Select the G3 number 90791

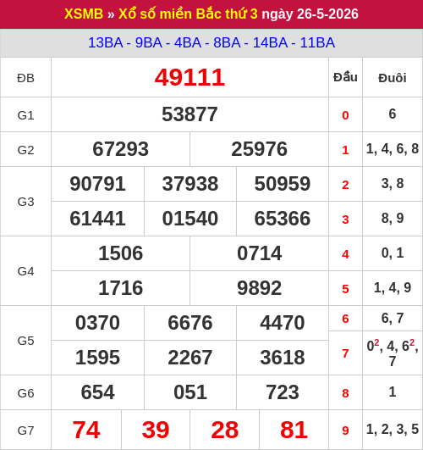pyautogui.click(x=98, y=184)
